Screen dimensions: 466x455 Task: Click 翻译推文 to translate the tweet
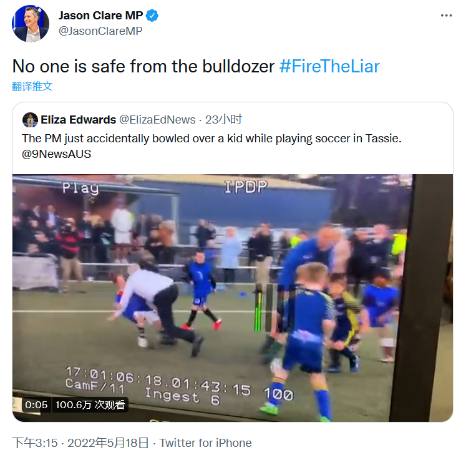point(32,86)
